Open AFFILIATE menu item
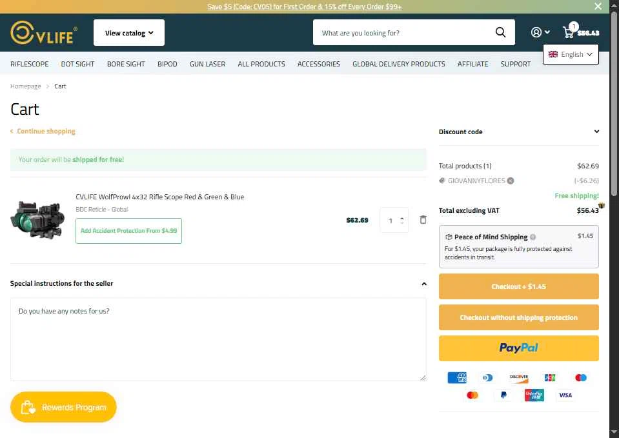Viewport: 619px width, 438px height. 473,64
